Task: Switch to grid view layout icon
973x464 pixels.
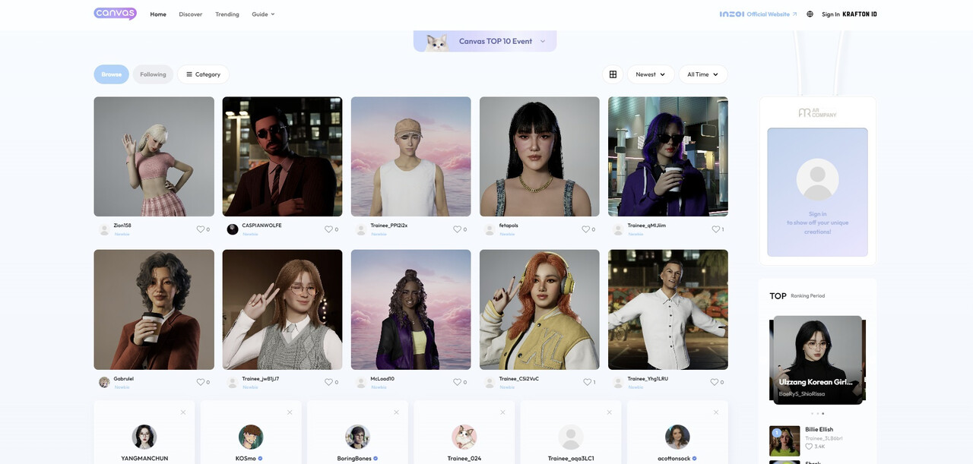Action: click(613, 74)
